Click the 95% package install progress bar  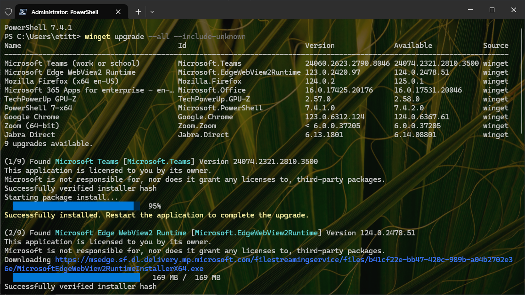point(75,206)
